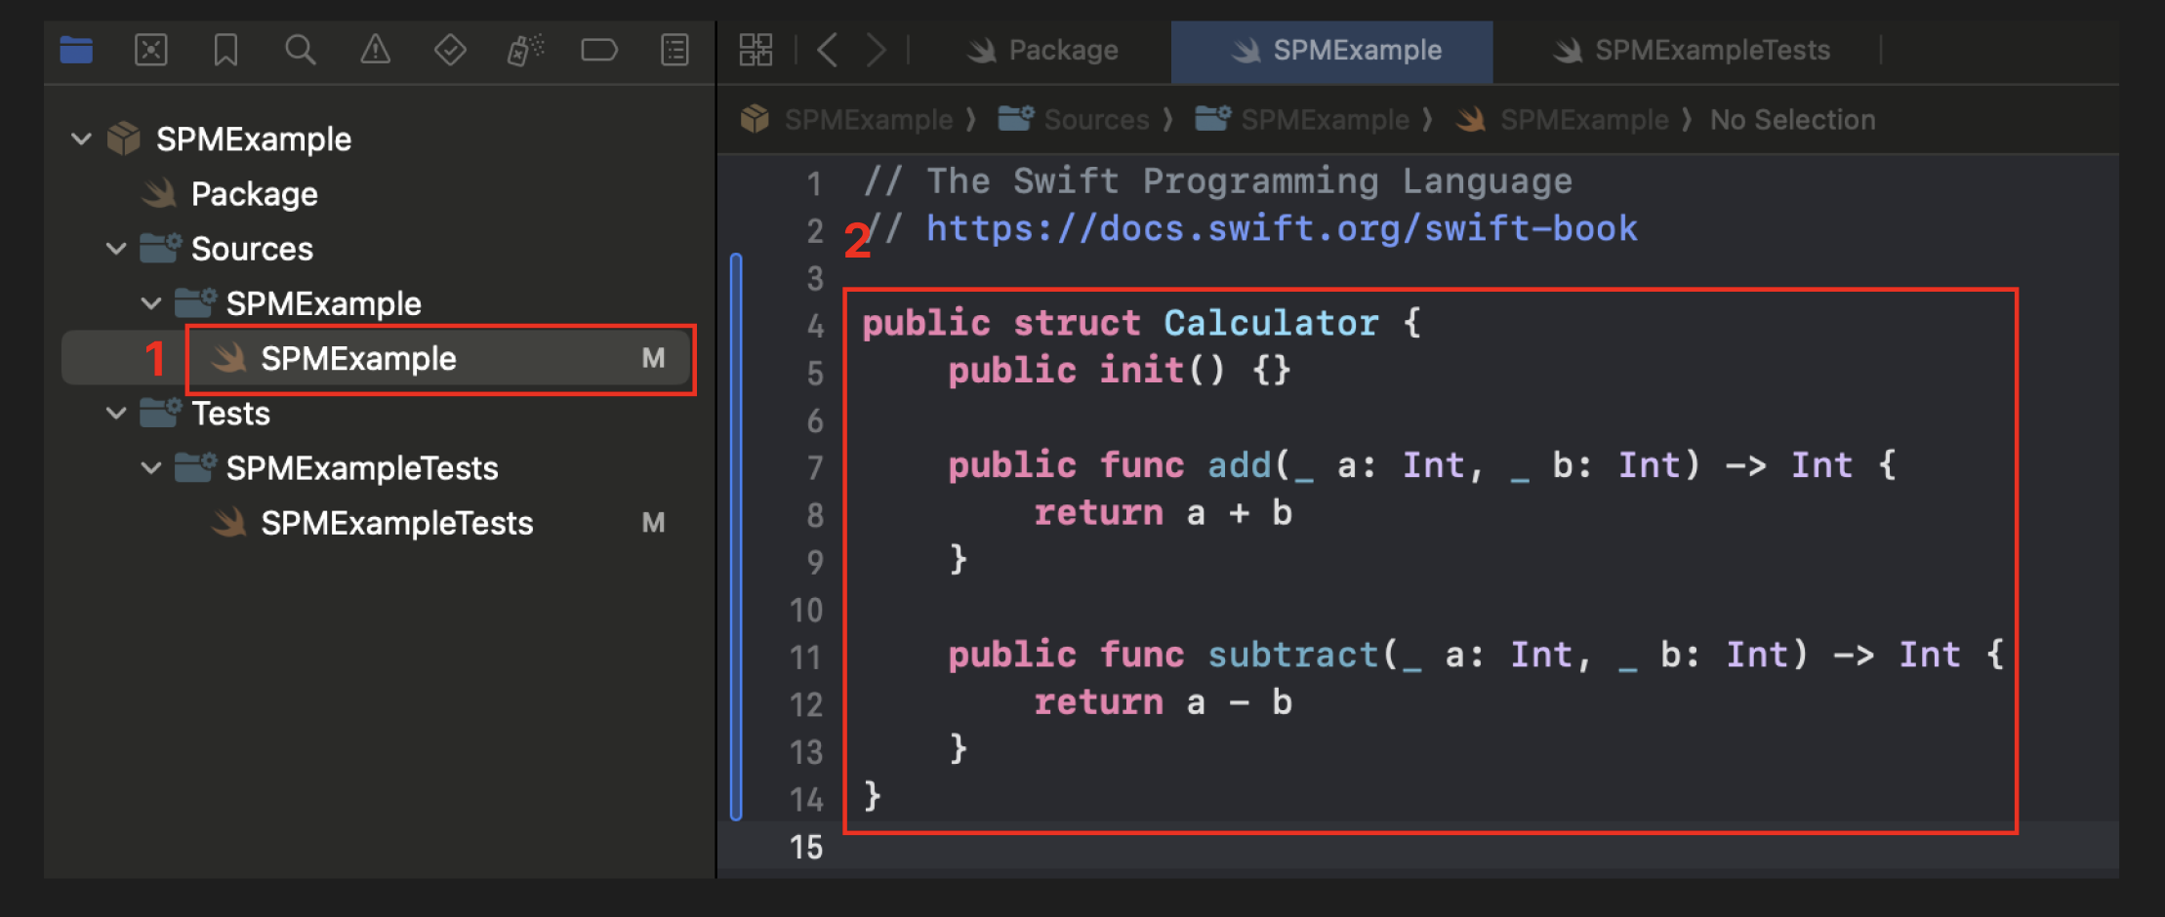2165x917 pixels.
Task: Click the Swift icon on Package row
Action: pos(159,193)
